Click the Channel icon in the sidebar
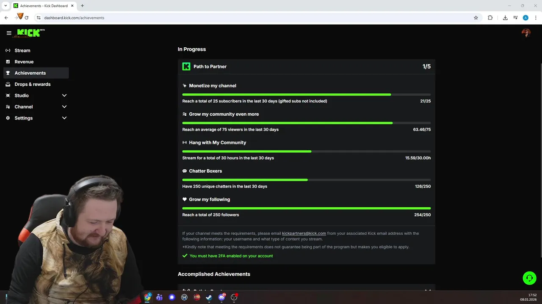 tap(8, 107)
